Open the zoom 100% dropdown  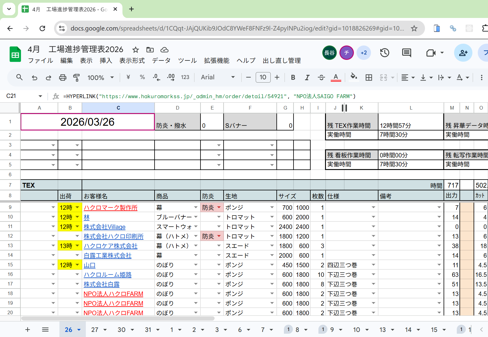[x=101, y=78]
